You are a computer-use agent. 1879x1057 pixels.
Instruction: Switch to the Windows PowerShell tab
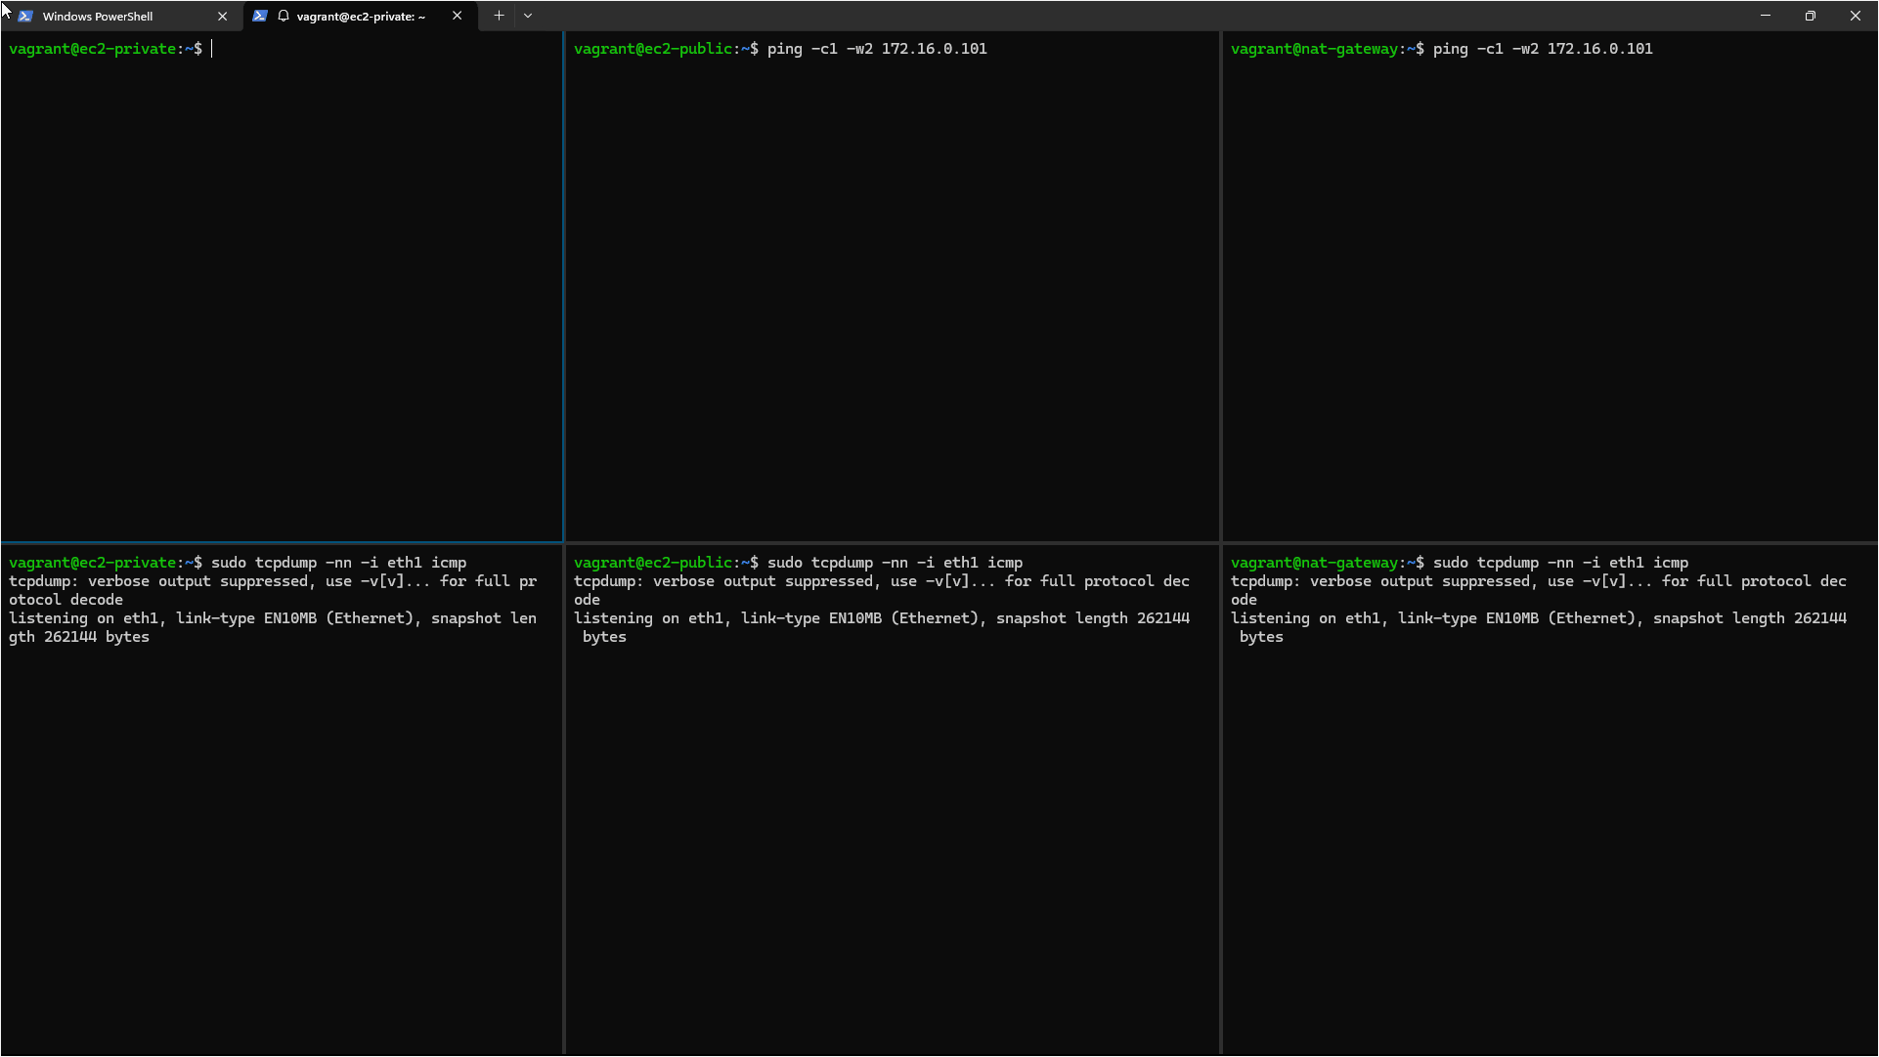(x=98, y=17)
